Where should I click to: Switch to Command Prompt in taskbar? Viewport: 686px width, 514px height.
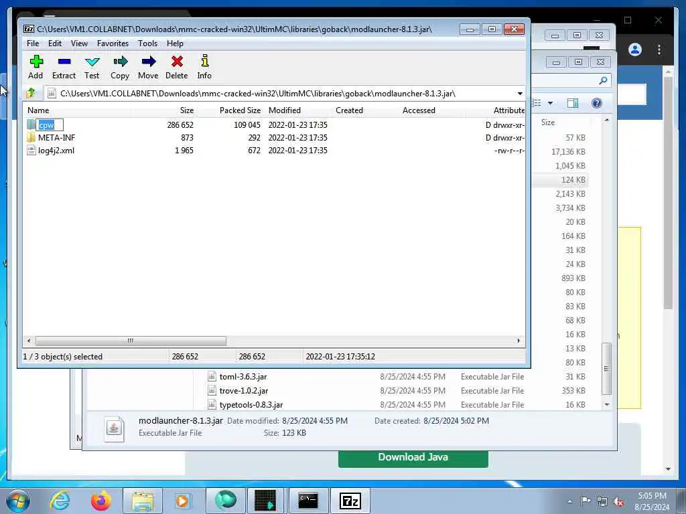(x=308, y=501)
